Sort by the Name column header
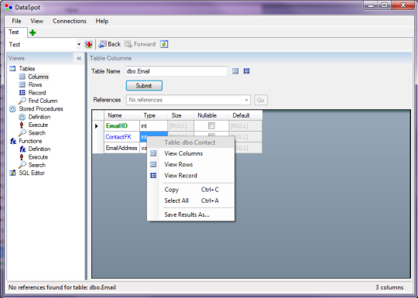Image resolution: width=418 pixels, height=298 pixels. click(x=122, y=115)
